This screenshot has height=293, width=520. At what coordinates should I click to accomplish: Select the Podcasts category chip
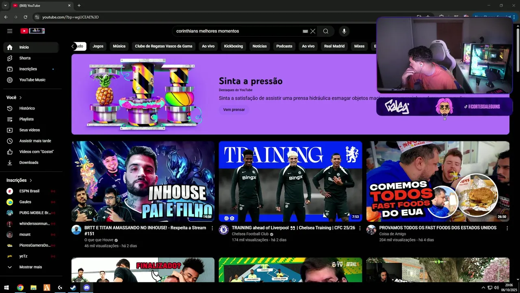click(x=284, y=46)
